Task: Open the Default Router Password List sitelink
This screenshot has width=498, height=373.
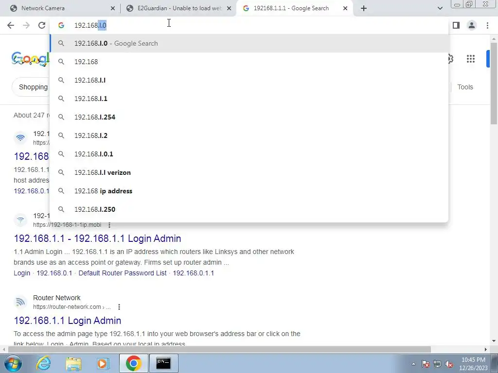Action: (122, 273)
